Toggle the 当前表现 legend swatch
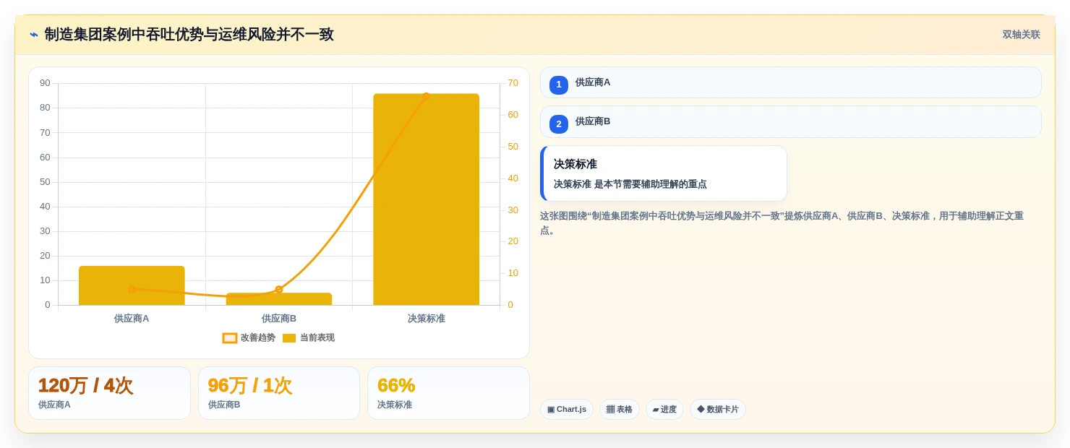This screenshot has width=1070, height=448. [x=289, y=338]
